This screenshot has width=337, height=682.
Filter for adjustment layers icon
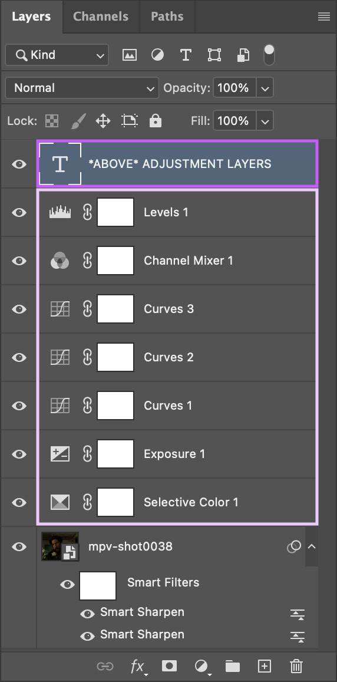tap(157, 55)
